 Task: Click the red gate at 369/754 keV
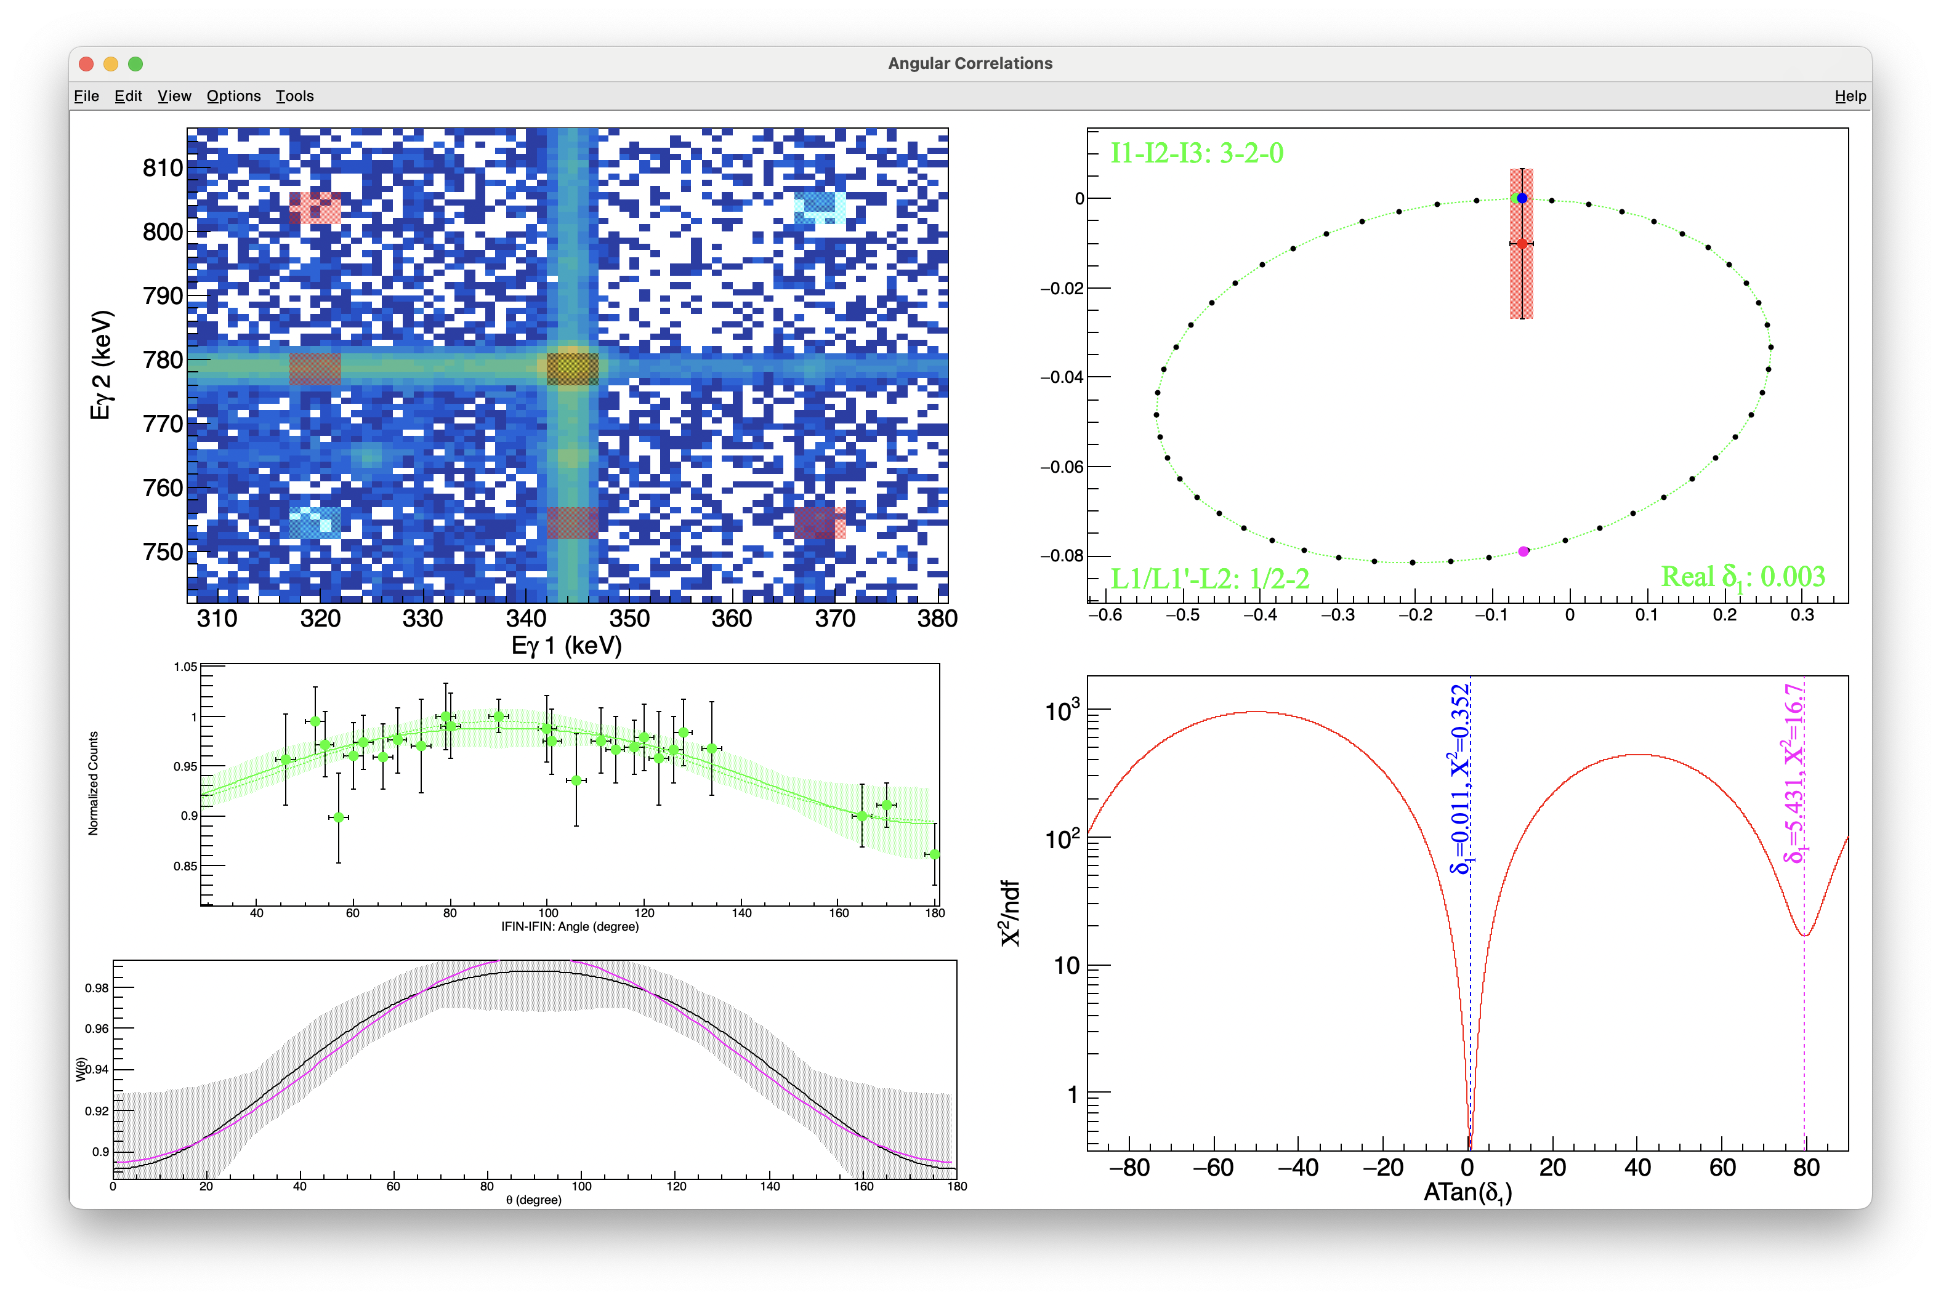tap(820, 523)
